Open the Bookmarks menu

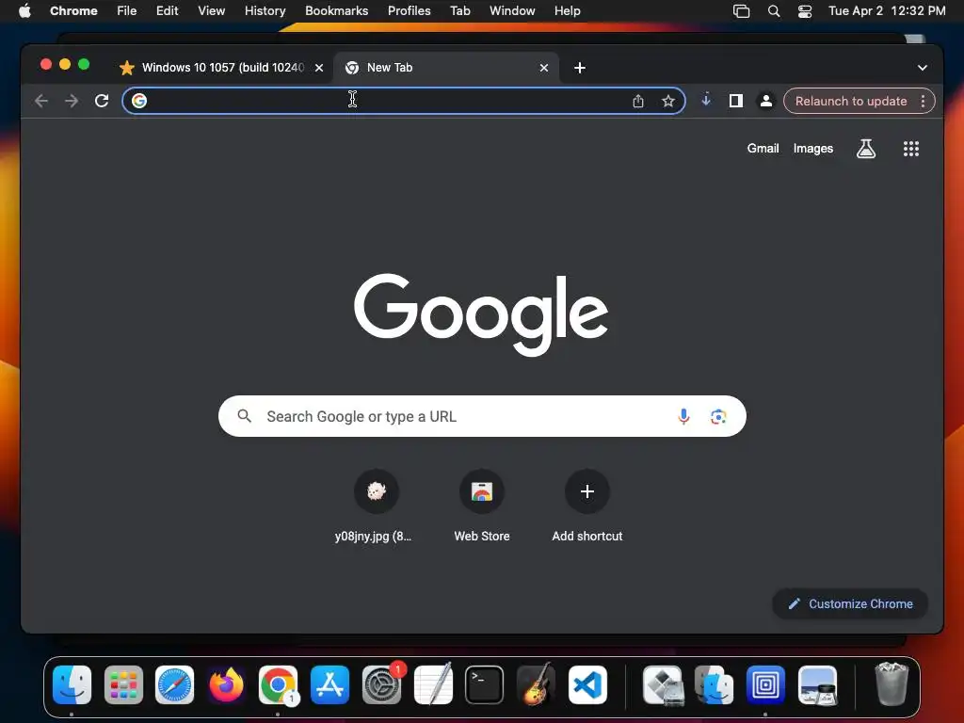[x=336, y=11]
